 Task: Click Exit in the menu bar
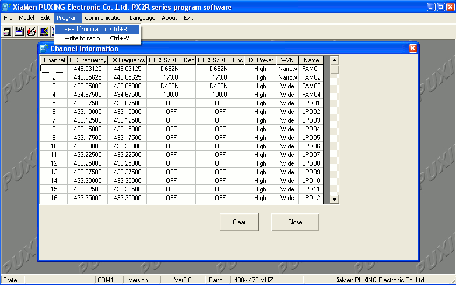(x=188, y=18)
